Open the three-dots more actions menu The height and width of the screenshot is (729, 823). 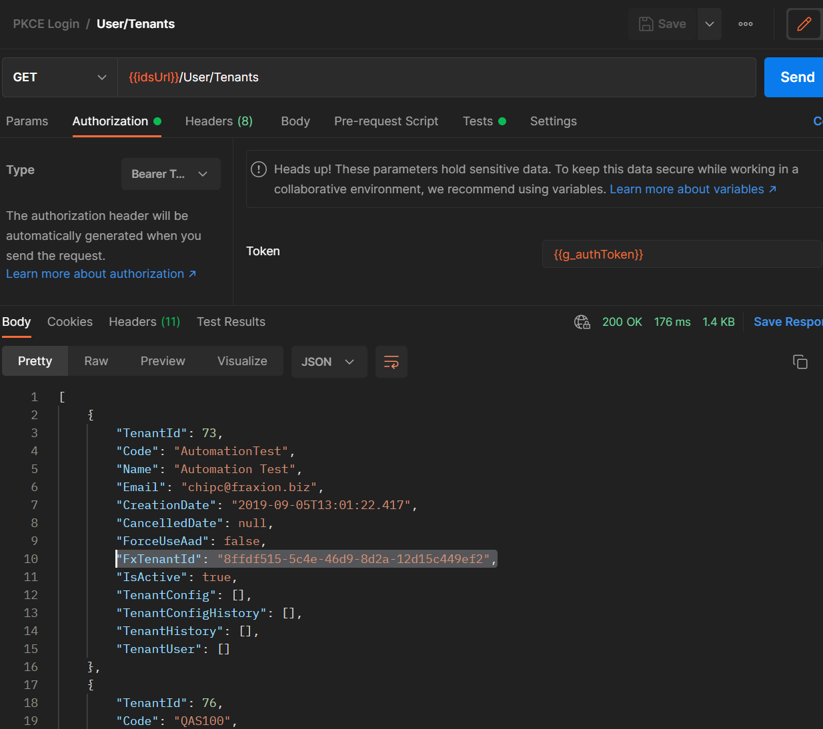tap(746, 24)
